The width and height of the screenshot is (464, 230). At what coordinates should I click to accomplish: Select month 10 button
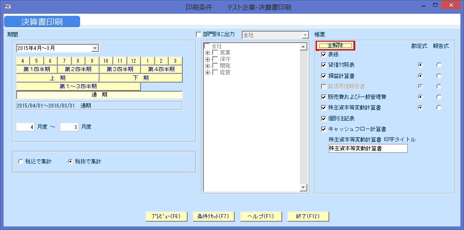pos(106,61)
